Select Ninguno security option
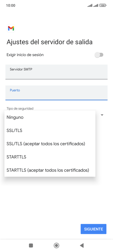 click(x=50, y=117)
